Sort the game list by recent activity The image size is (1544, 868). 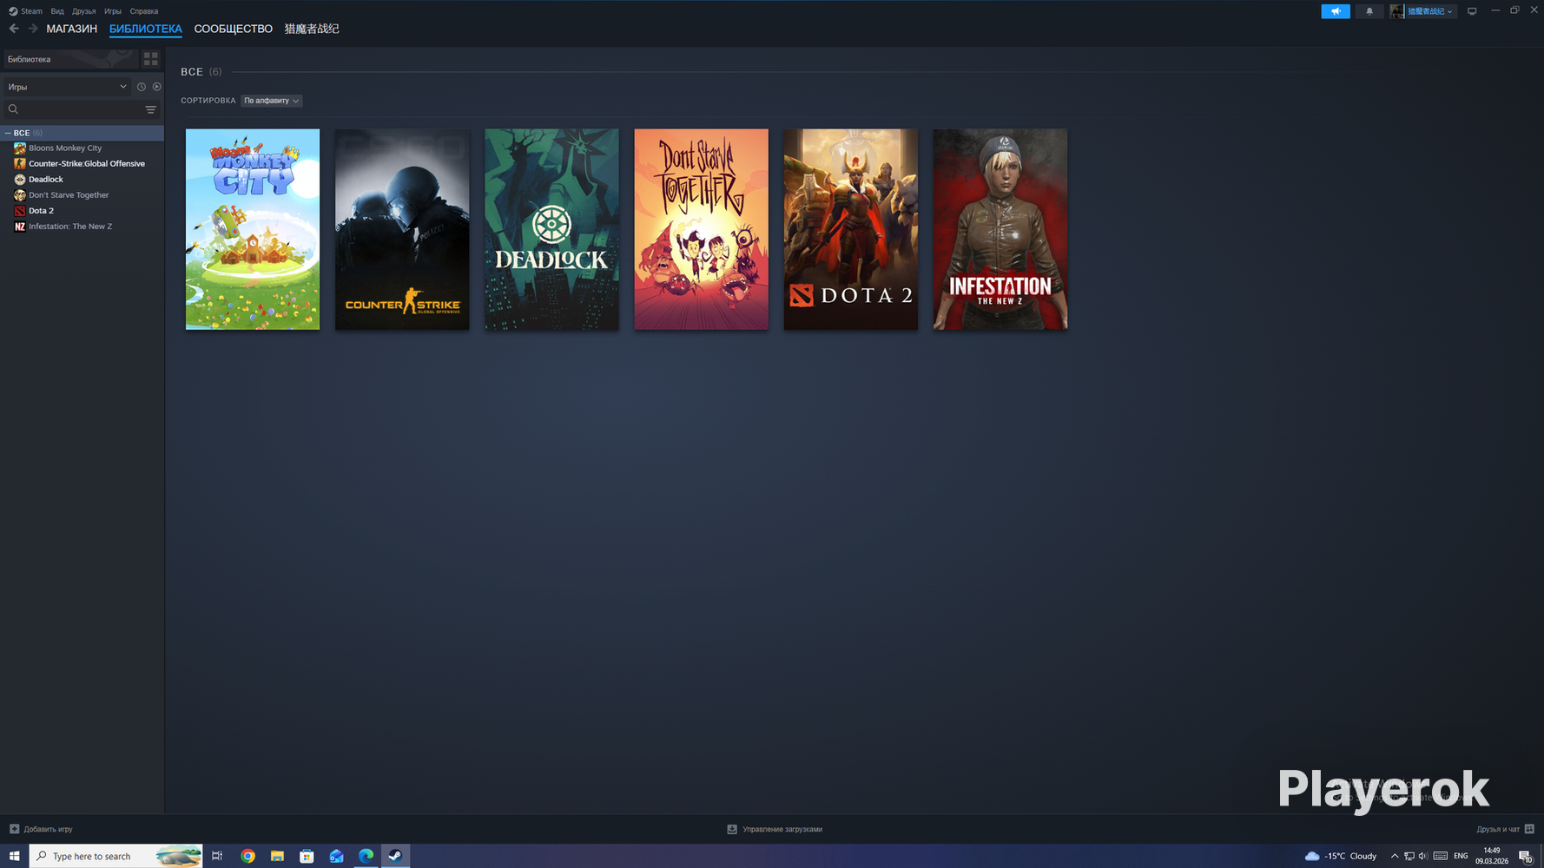coord(142,87)
